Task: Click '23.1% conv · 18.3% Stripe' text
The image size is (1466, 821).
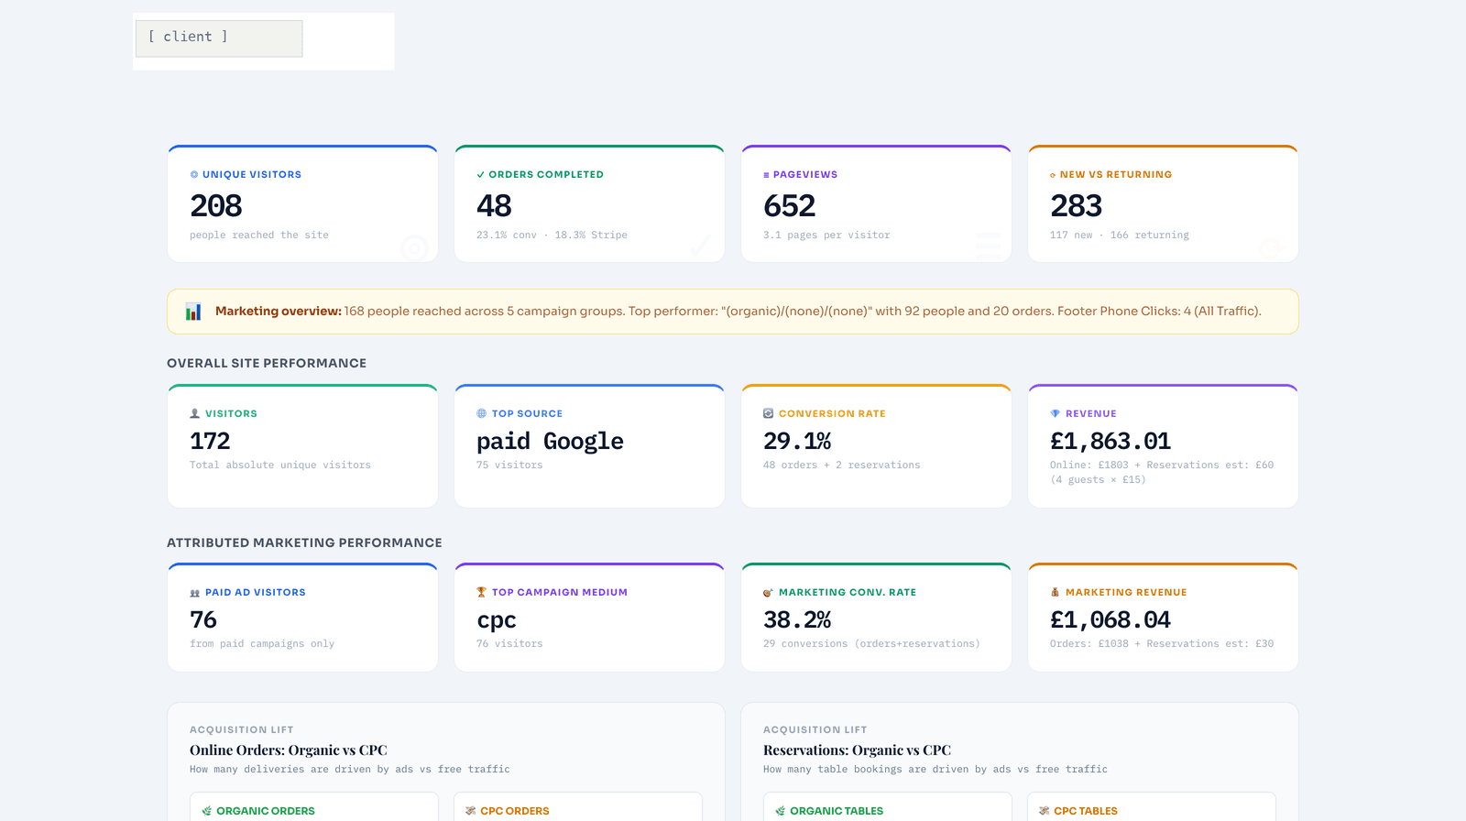Action: 552,235
